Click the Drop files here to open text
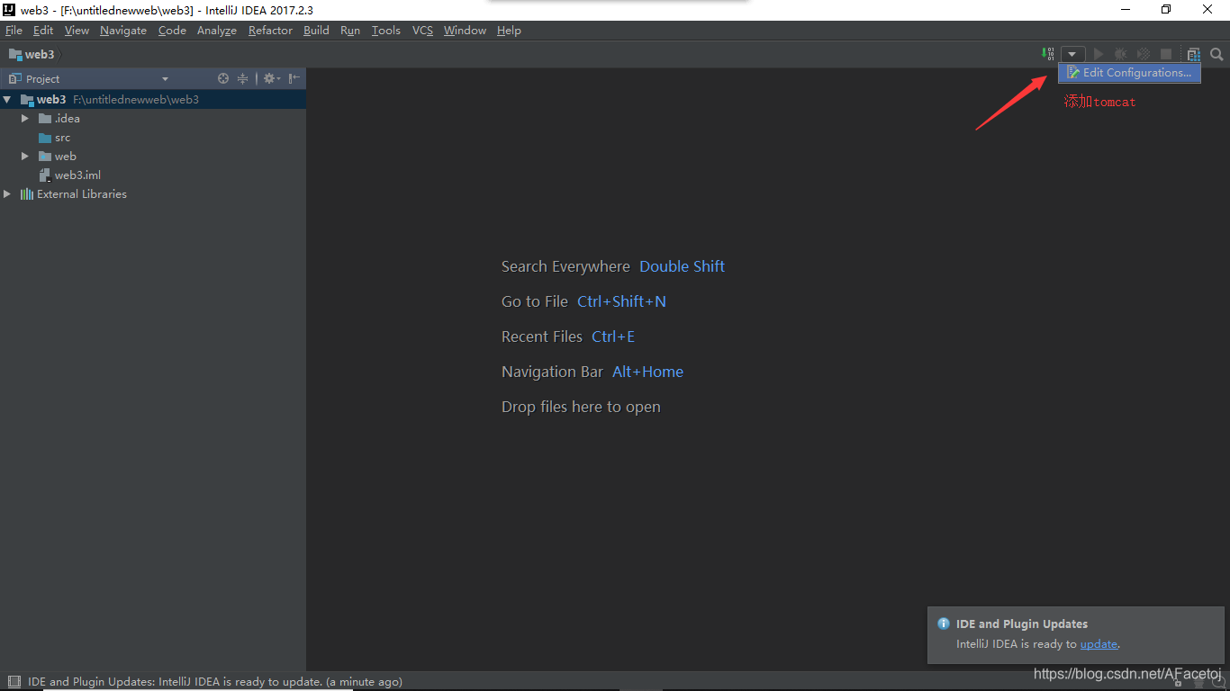 click(x=581, y=407)
